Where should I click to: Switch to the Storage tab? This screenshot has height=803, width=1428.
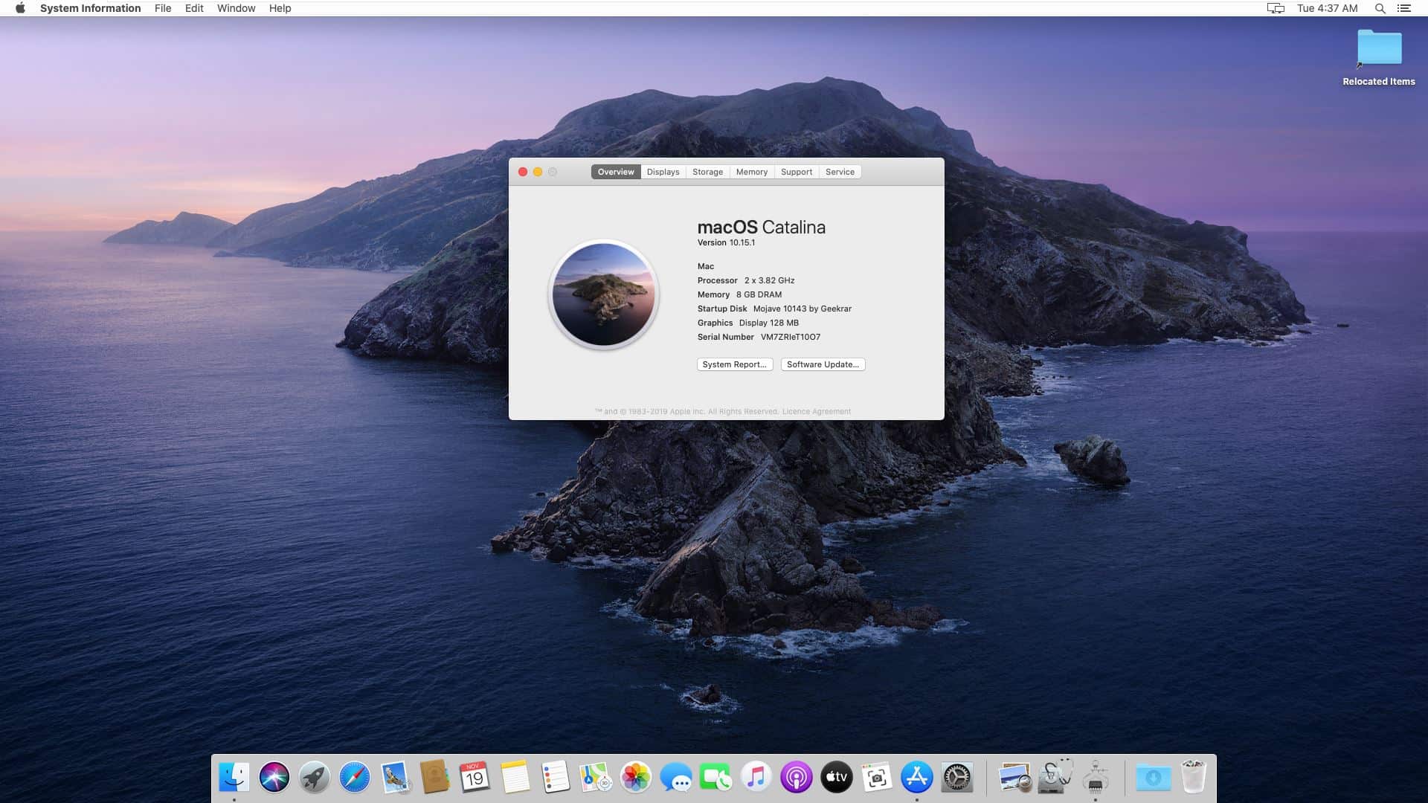(x=707, y=172)
